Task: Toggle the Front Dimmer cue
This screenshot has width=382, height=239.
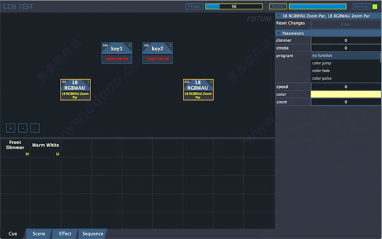Action: point(15,148)
